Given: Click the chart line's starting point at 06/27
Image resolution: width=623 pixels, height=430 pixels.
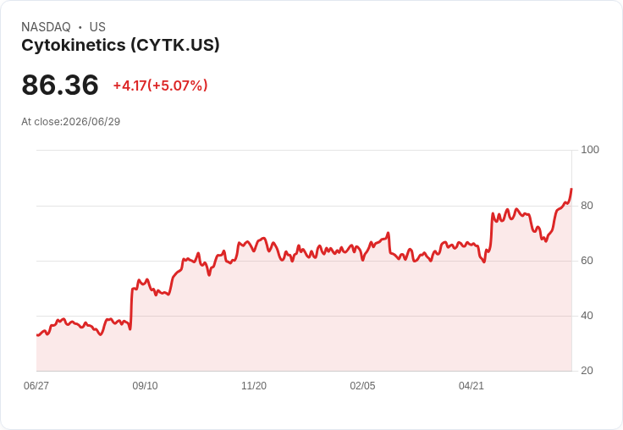Looking at the screenshot, I should (x=37, y=335).
